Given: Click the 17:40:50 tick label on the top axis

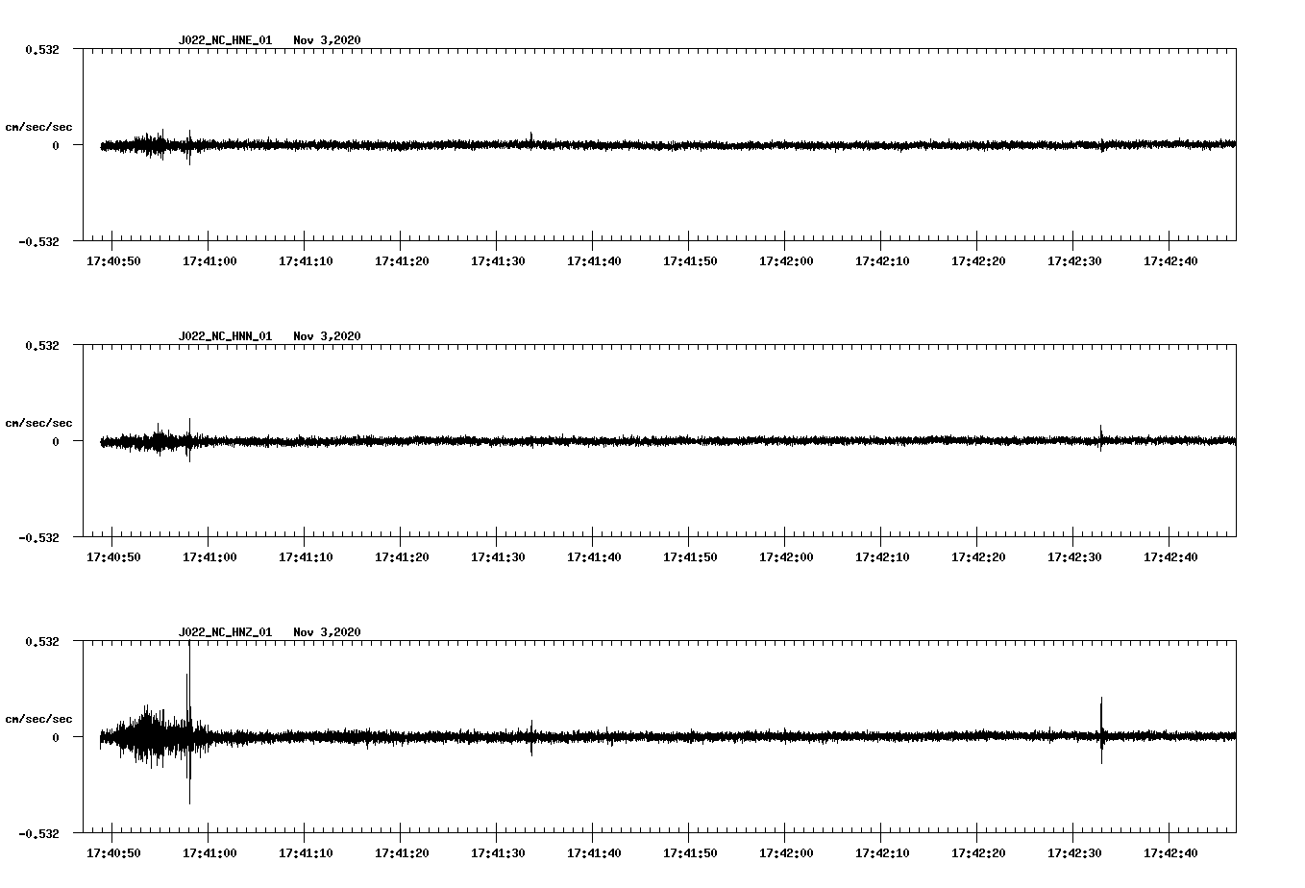Looking at the screenshot, I should [115, 259].
